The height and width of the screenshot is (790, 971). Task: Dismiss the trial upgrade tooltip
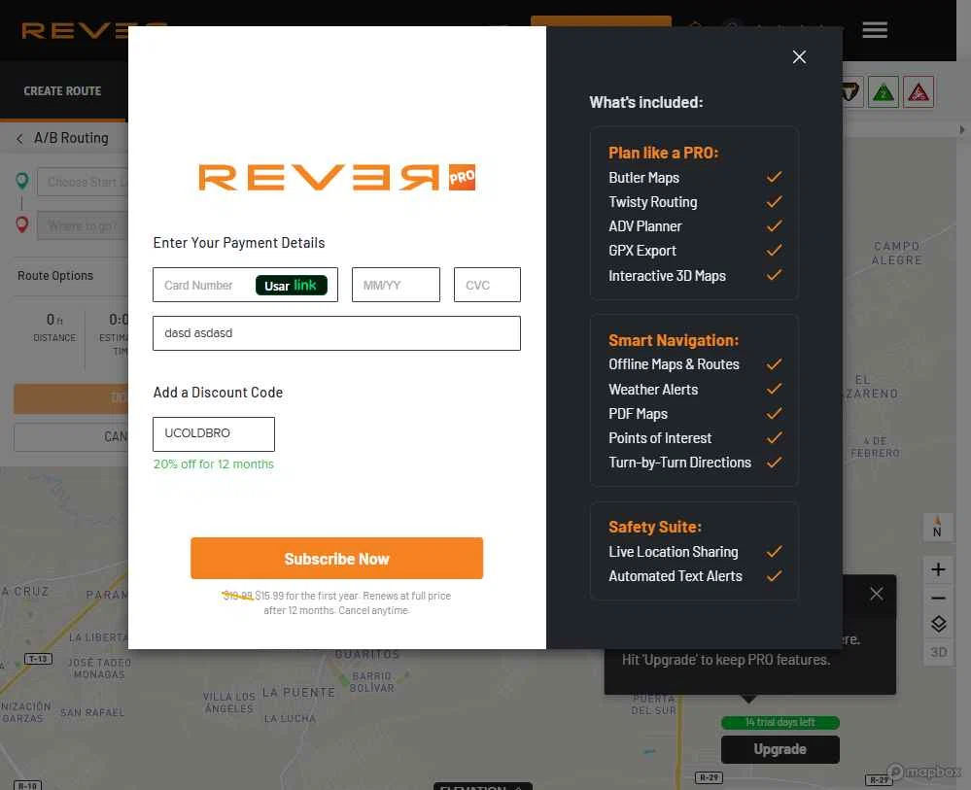click(x=876, y=594)
